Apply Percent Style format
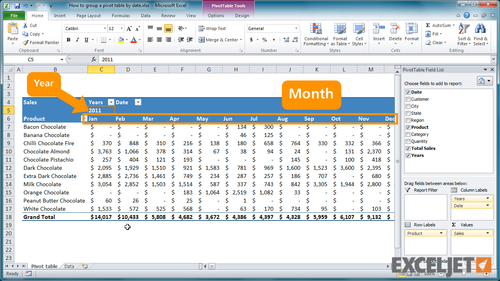 coord(264,40)
